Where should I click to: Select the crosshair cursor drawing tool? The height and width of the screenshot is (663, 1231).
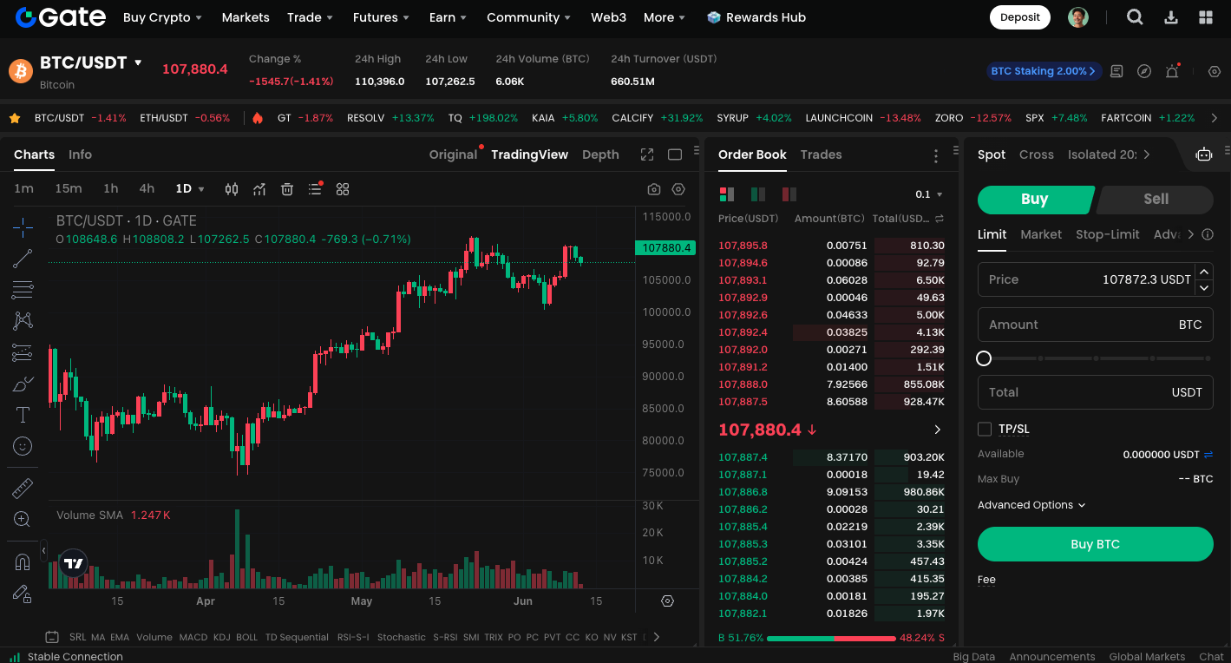click(23, 227)
